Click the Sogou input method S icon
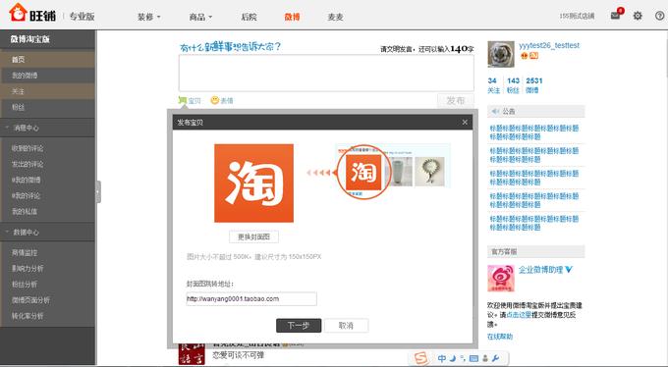668x367 pixels. (420, 358)
